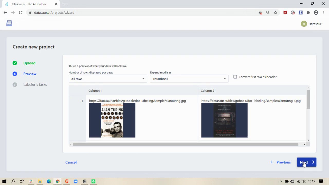Cancel the new project creation
The image size is (329, 185).
click(x=71, y=162)
